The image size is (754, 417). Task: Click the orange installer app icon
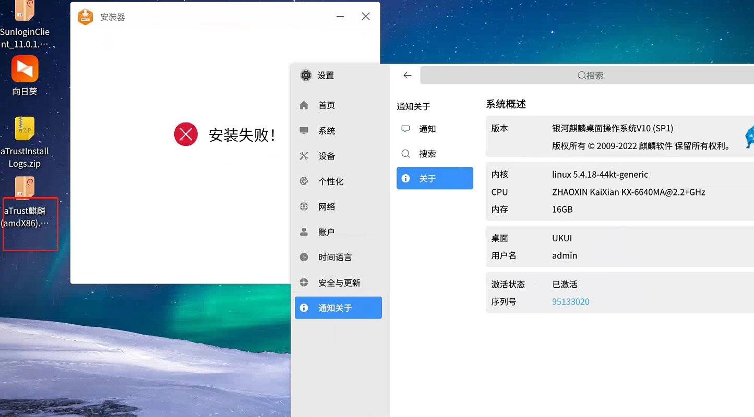tap(85, 17)
